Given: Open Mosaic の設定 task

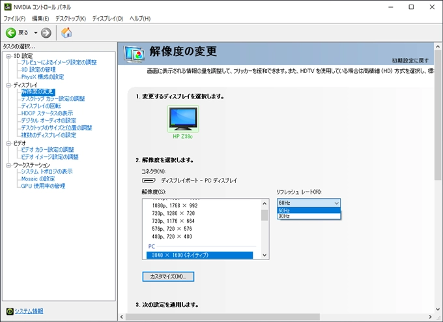Looking at the screenshot, I should tap(38, 179).
